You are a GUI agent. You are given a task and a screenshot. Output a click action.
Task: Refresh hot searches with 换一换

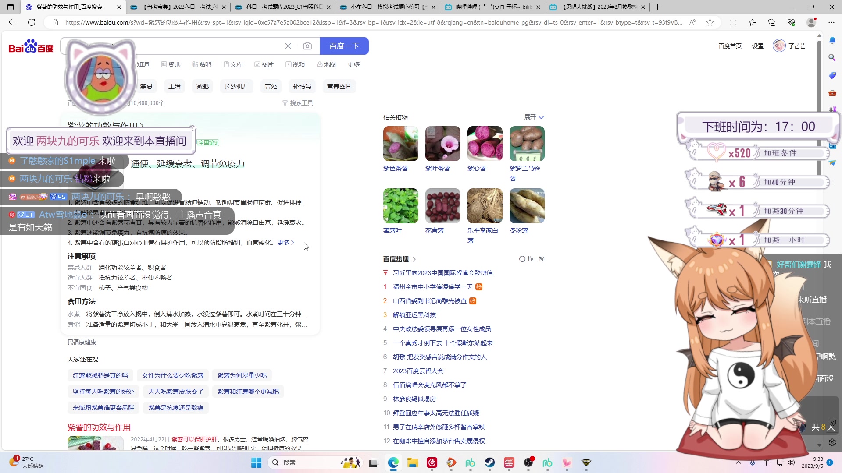click(x=532, y=259)
